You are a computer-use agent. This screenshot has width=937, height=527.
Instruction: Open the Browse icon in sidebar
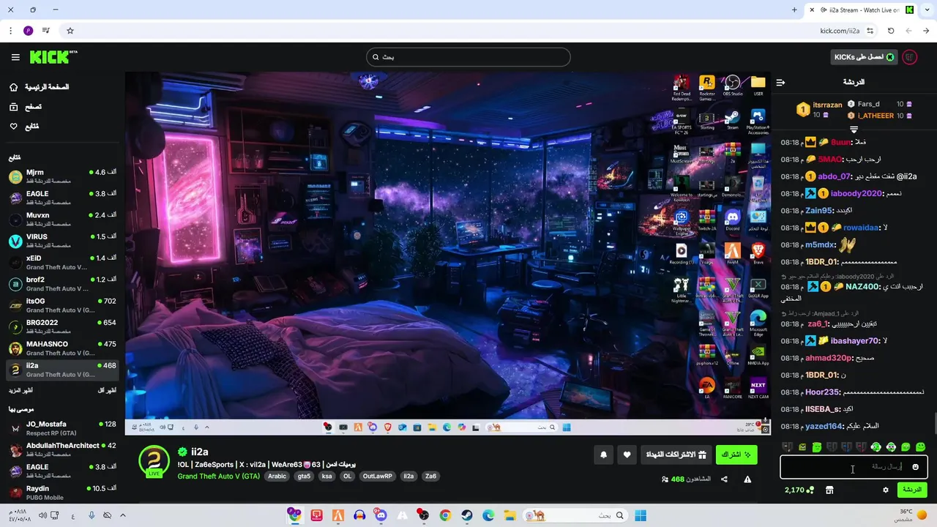14,107
